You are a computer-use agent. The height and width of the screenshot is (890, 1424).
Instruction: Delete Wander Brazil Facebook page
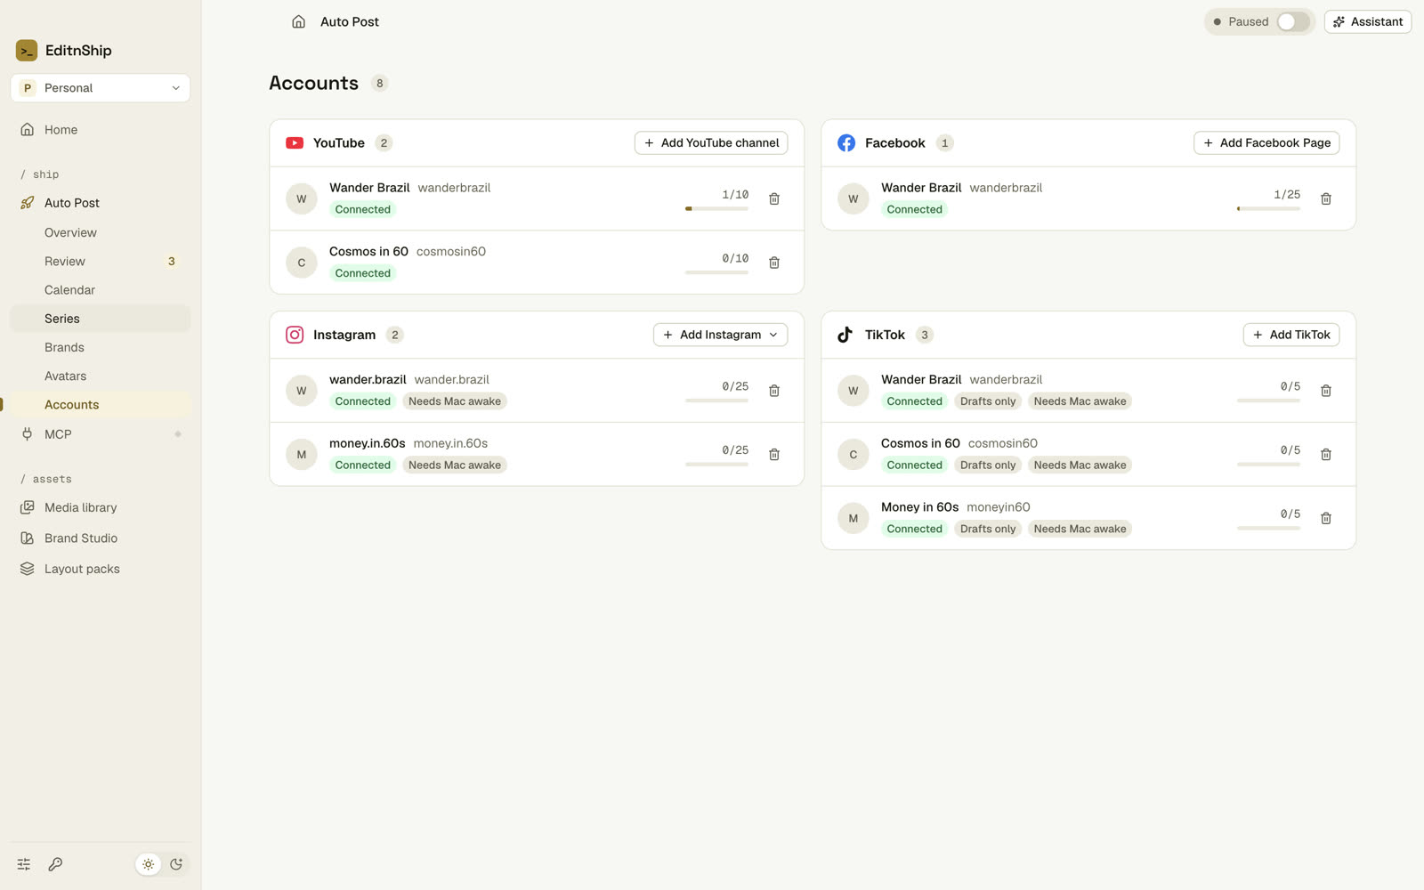1326,198
